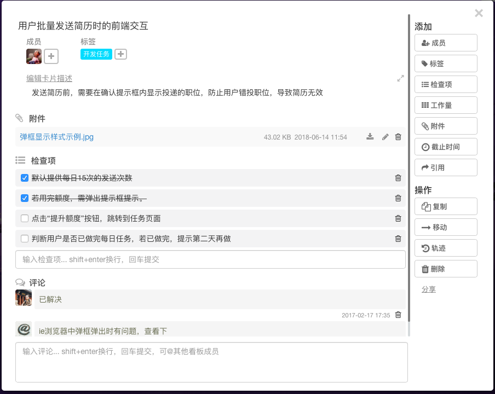Click the 已解决 comment text
Viewport: 495px width, 394px height.
point(50,299)
